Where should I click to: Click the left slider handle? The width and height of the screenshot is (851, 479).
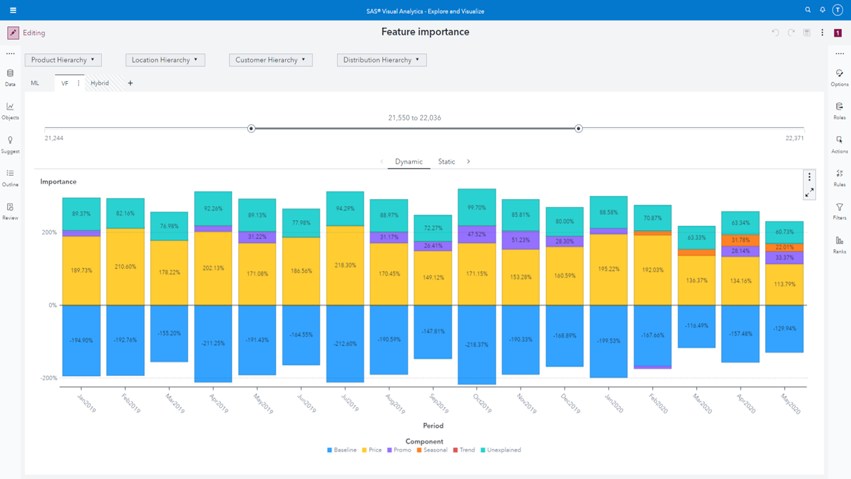(x=251, y=128)
